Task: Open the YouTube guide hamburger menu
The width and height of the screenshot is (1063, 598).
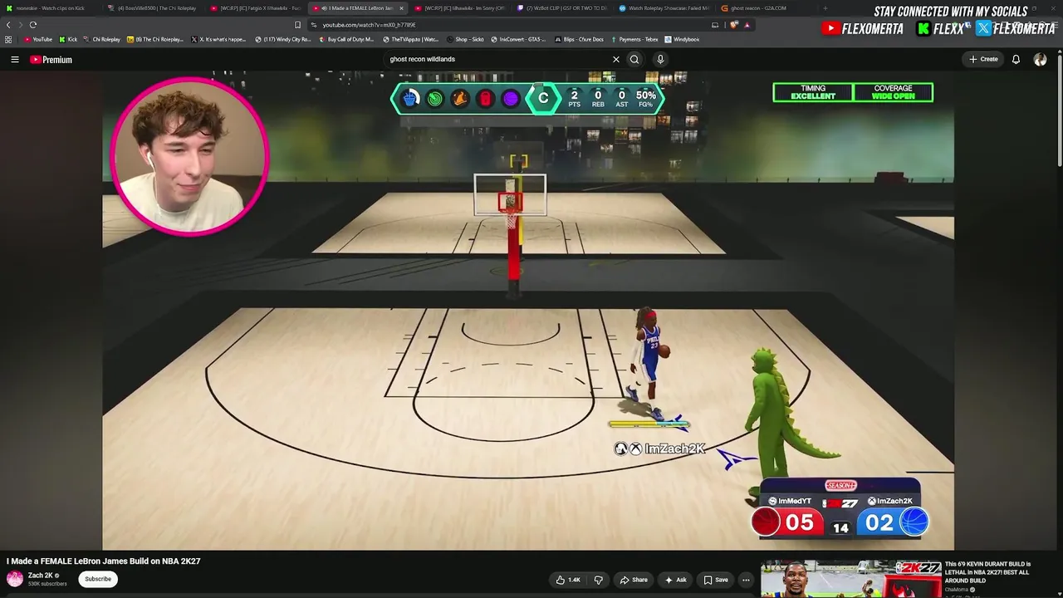Action: 15,60
